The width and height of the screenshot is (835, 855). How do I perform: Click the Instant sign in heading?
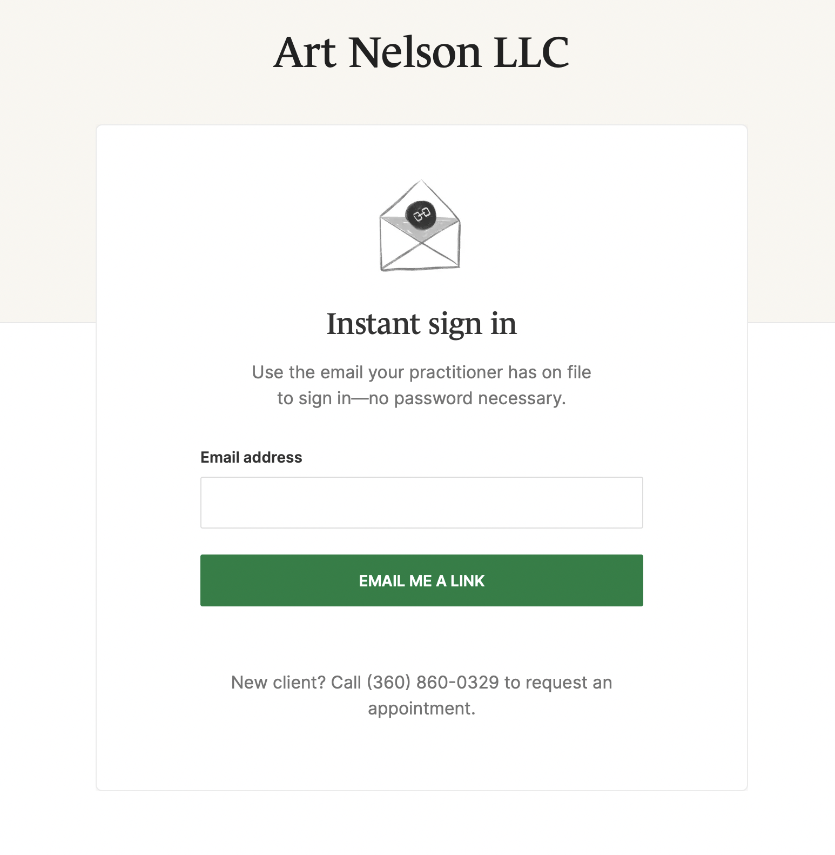pyautogui.click(x=421, y=324)
